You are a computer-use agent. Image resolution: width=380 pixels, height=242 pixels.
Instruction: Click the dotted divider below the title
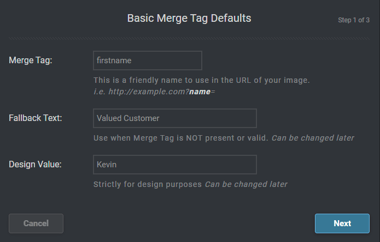coord(190,38)
